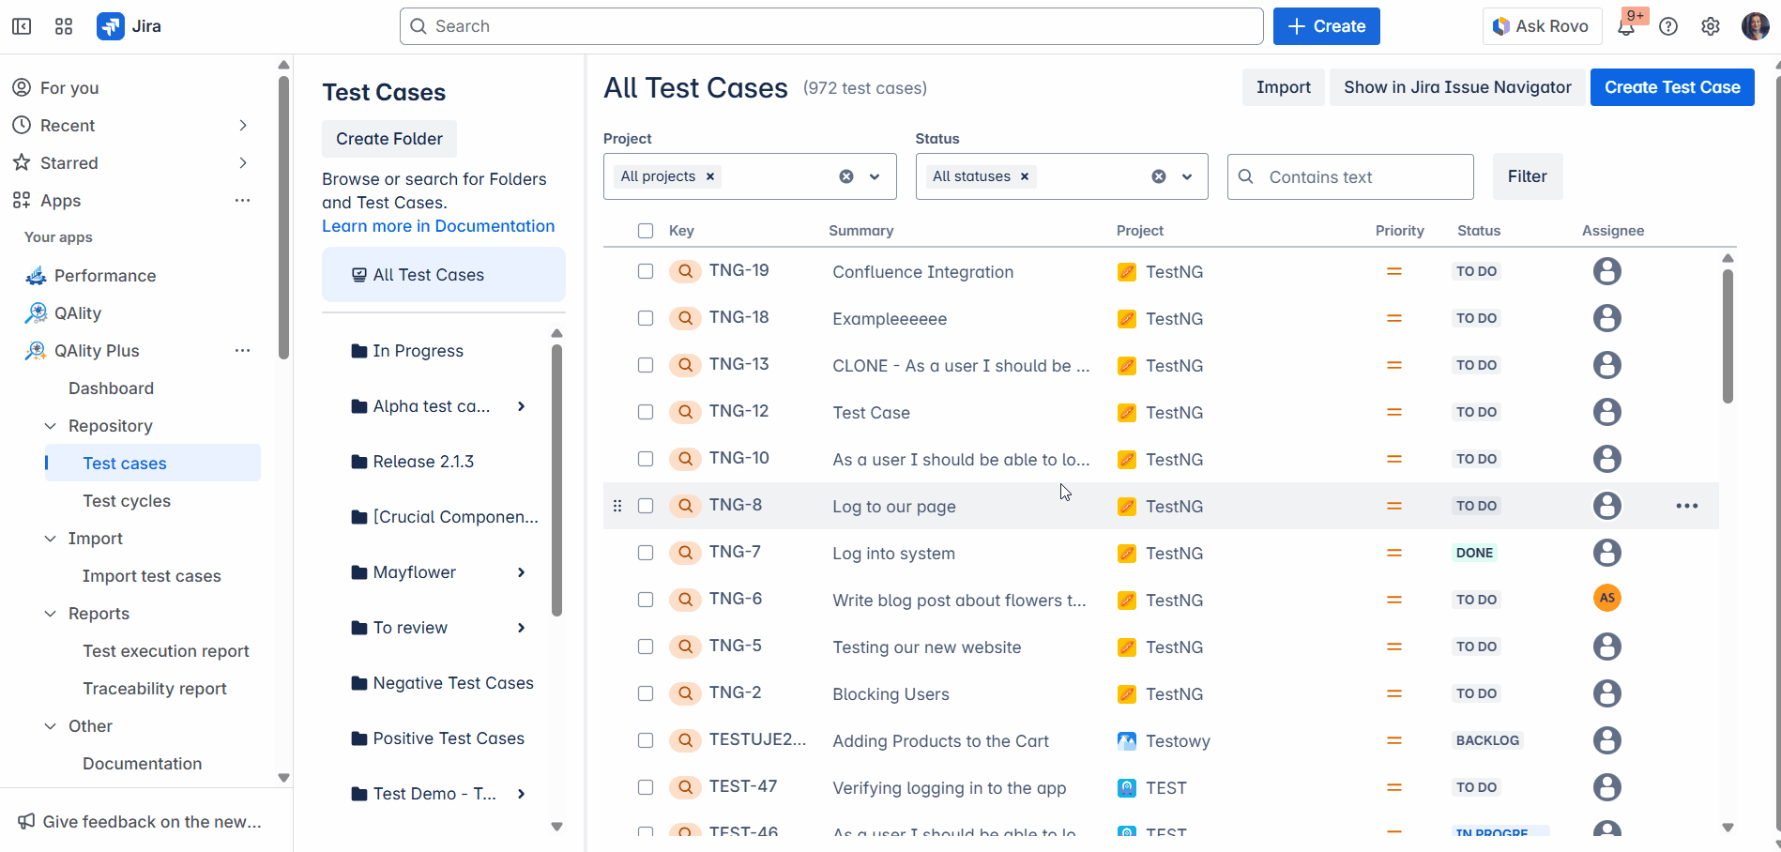1781x852 pixels.
Task: Remove the All projects tag
Action: [710, 176]
